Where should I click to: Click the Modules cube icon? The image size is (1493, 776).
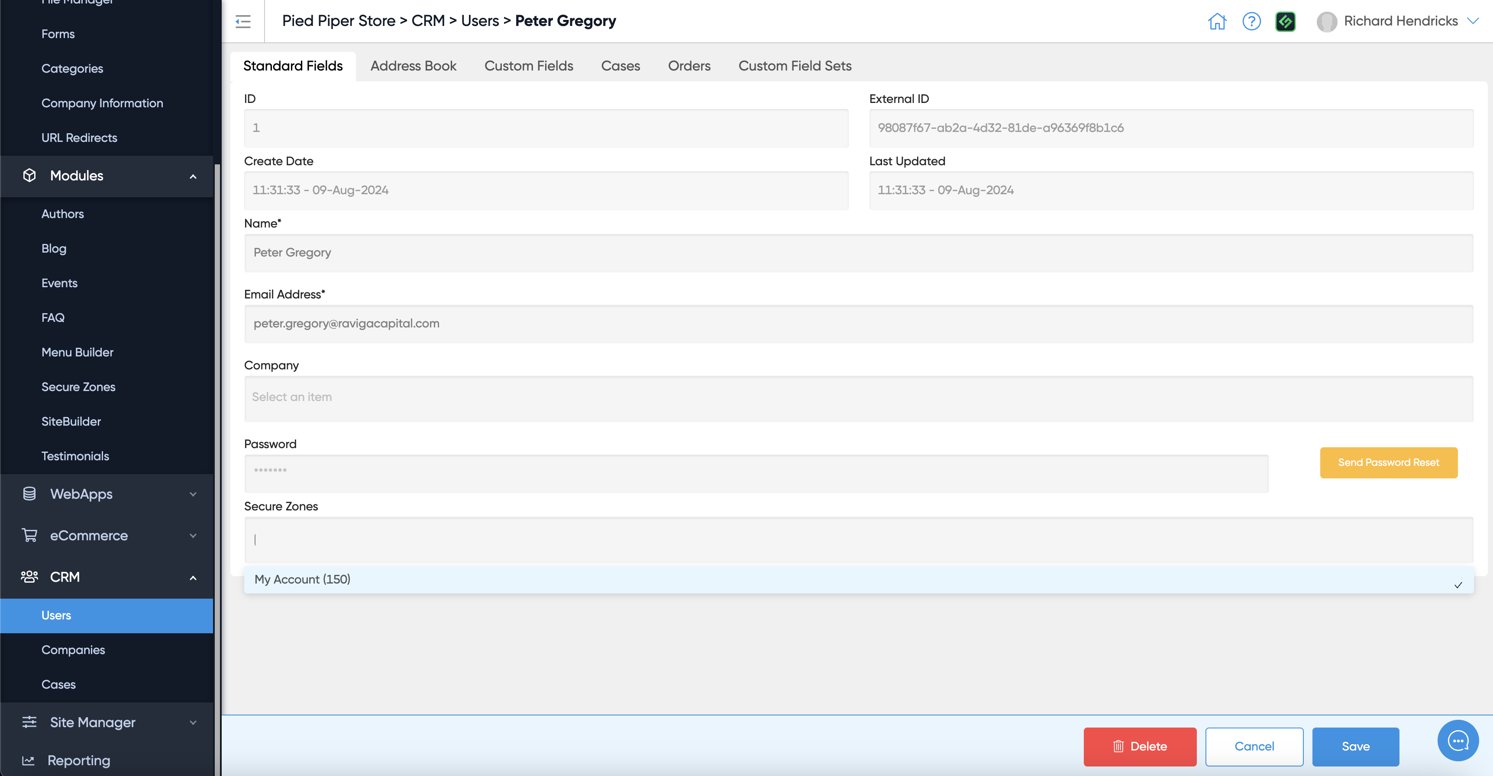[x=29, y=176]
